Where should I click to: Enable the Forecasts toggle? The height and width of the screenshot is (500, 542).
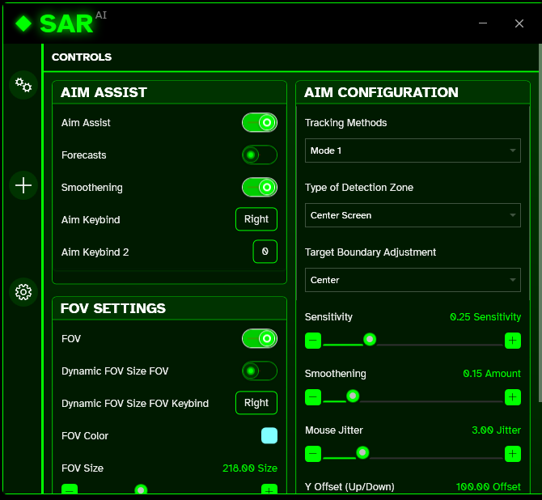[x=260, y=155]
